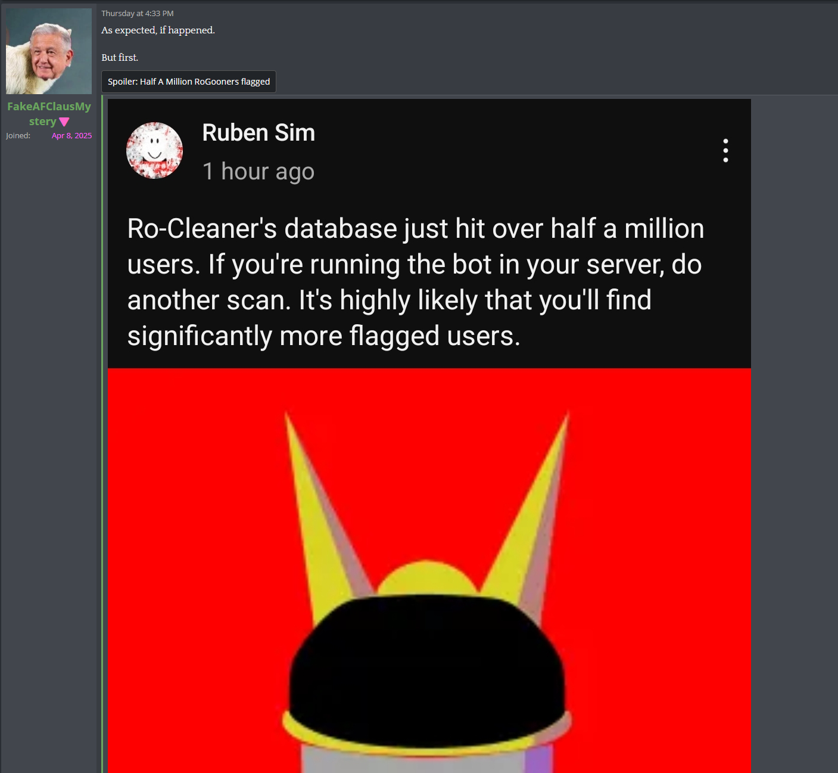Click the Thursday at 4:33 PM timestamp

[x=138, y=13]
